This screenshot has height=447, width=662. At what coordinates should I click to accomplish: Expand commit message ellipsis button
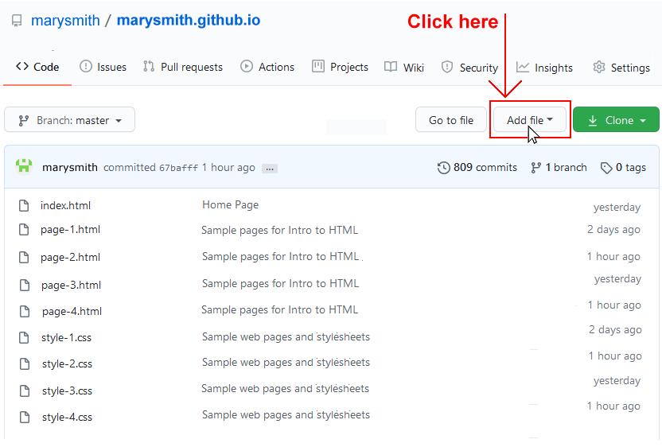pyautogui.click(x=269, y=169)
